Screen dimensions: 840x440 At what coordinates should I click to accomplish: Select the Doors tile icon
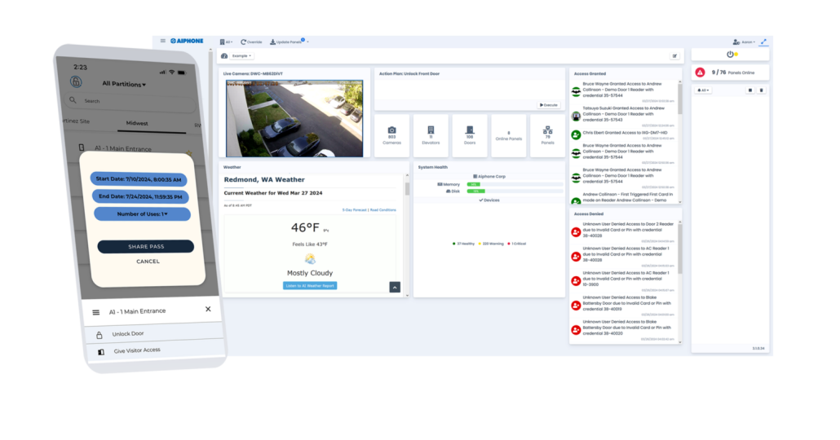point(470,130)
